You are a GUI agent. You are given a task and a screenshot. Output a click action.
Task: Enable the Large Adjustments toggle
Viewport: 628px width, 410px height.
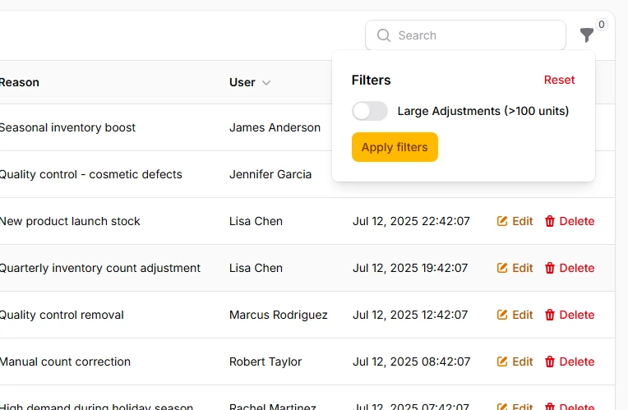point(370,111)
